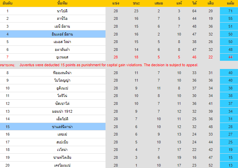This screenshot has height=168, width=238.
Task: Select the อตาลันต้า team name
Action: pyautogui.click(x=62, y=50)
